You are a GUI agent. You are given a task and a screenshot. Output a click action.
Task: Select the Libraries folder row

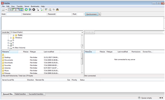pos(41,68)
